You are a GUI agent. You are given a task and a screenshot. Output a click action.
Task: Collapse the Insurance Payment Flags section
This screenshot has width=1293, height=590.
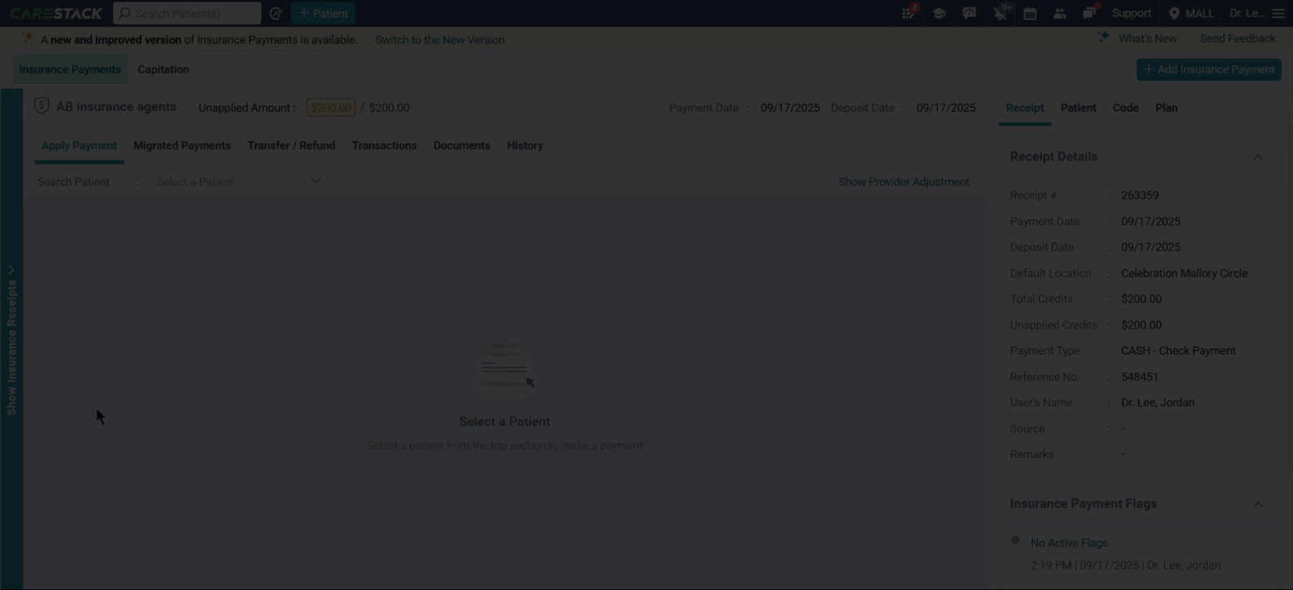(x=1258, y=504)
